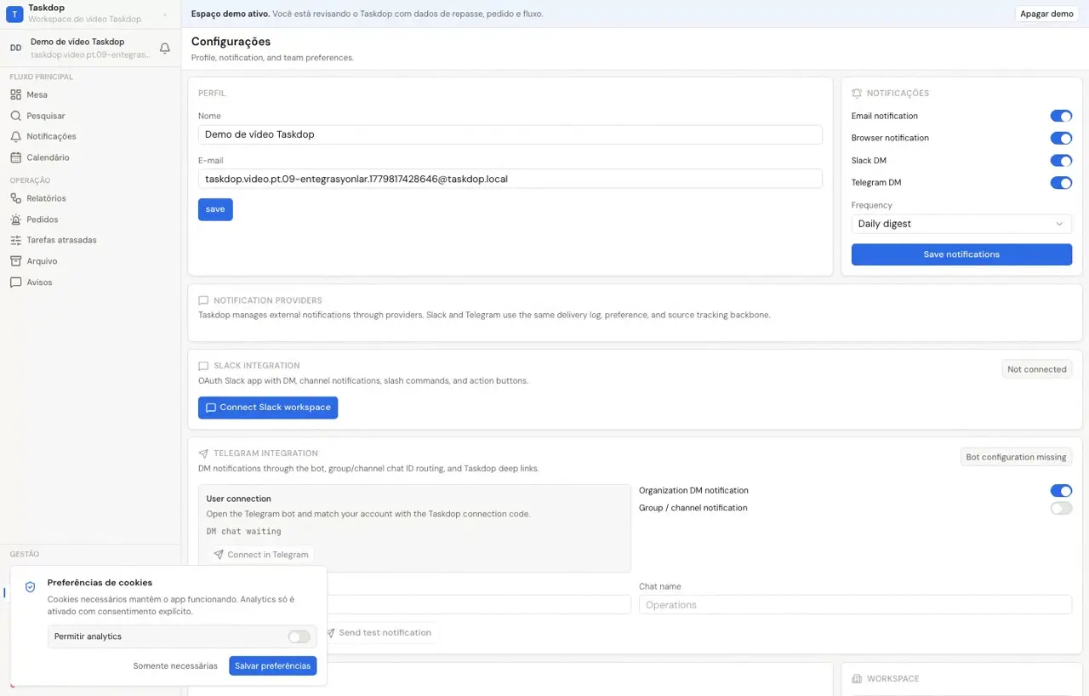Open the bell alerts icon beside Demo de vídeo Taskdop
The image size is (1089, 696).
[x=165, y=48]
